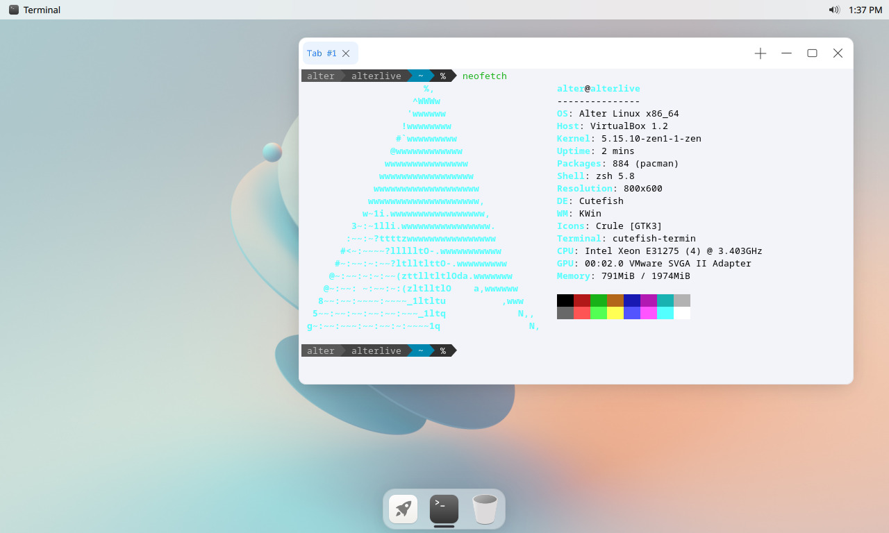Click the white color swatch in neofetch palette

[682, 313]
